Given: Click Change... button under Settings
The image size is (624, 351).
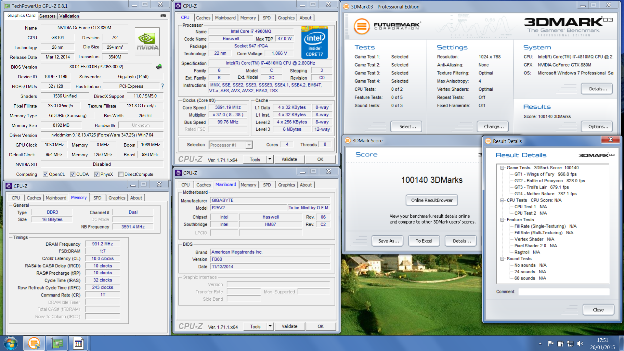Looking at the screenshot, I should [x=493, y=126].
